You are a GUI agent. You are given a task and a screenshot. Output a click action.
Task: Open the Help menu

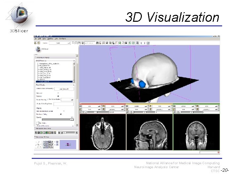point(56,39)
